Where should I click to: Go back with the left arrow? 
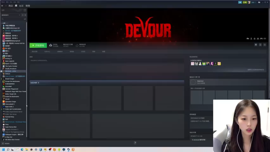pyautogui.click(x=2, y=6)
